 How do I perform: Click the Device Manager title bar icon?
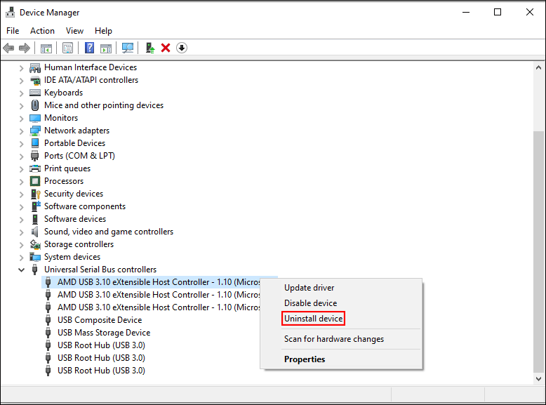point(10,12)
